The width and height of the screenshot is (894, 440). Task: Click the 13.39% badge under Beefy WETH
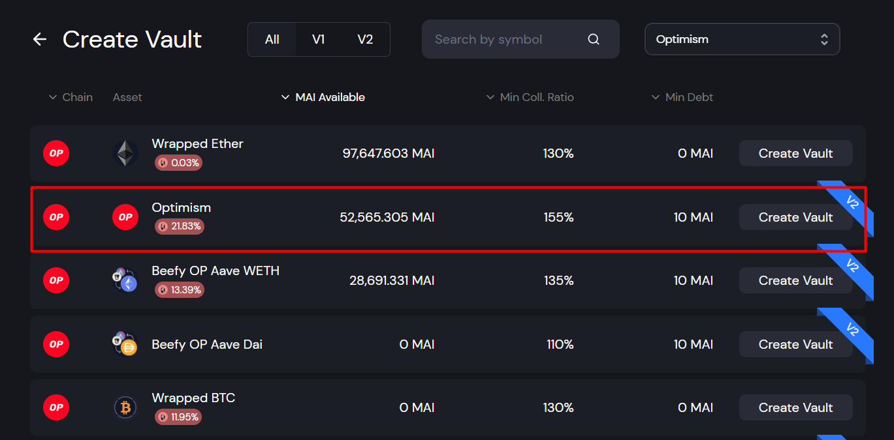(x=180, y=289)
